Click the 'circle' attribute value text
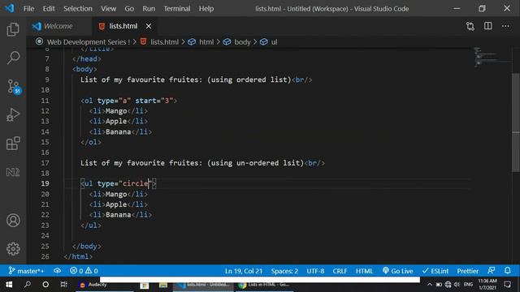The image size is (520, 292). [x=136, y=183]
